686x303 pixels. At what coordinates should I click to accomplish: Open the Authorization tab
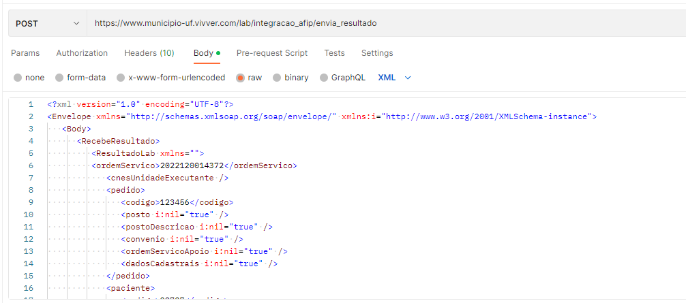click(82, 53)
